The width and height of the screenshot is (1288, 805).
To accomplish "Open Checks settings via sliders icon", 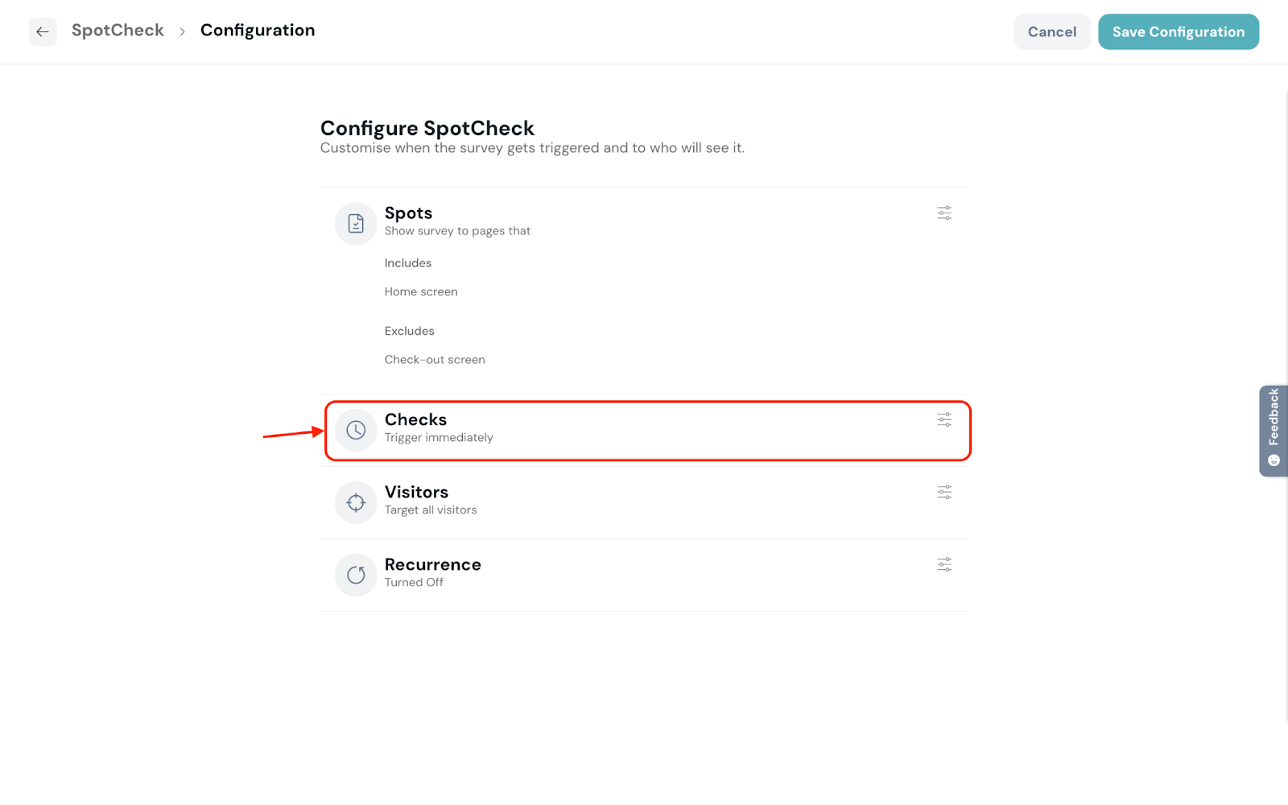I will (x=944, y=419).
